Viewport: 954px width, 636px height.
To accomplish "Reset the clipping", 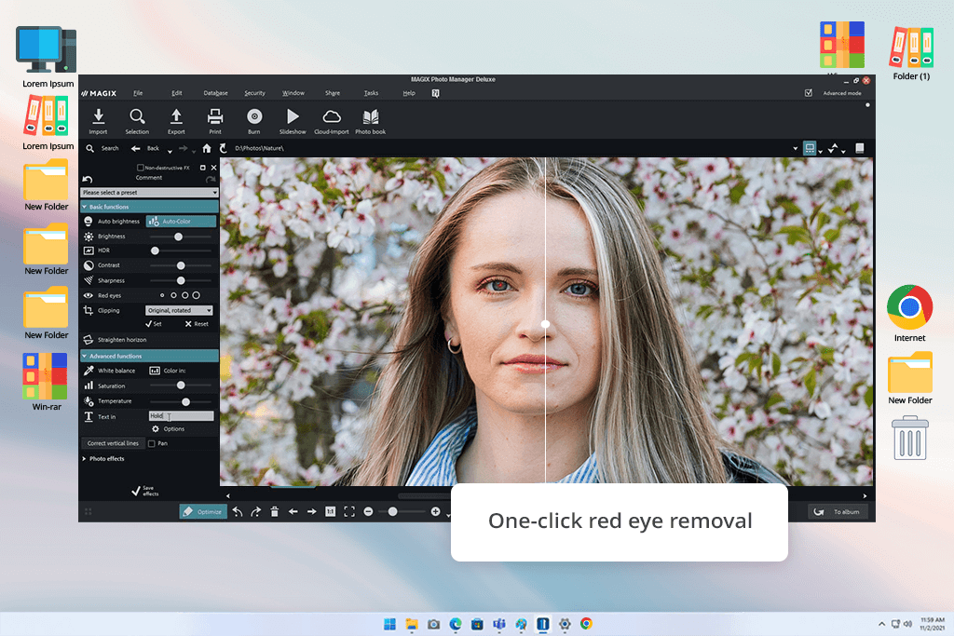I will tap(197, 324).
